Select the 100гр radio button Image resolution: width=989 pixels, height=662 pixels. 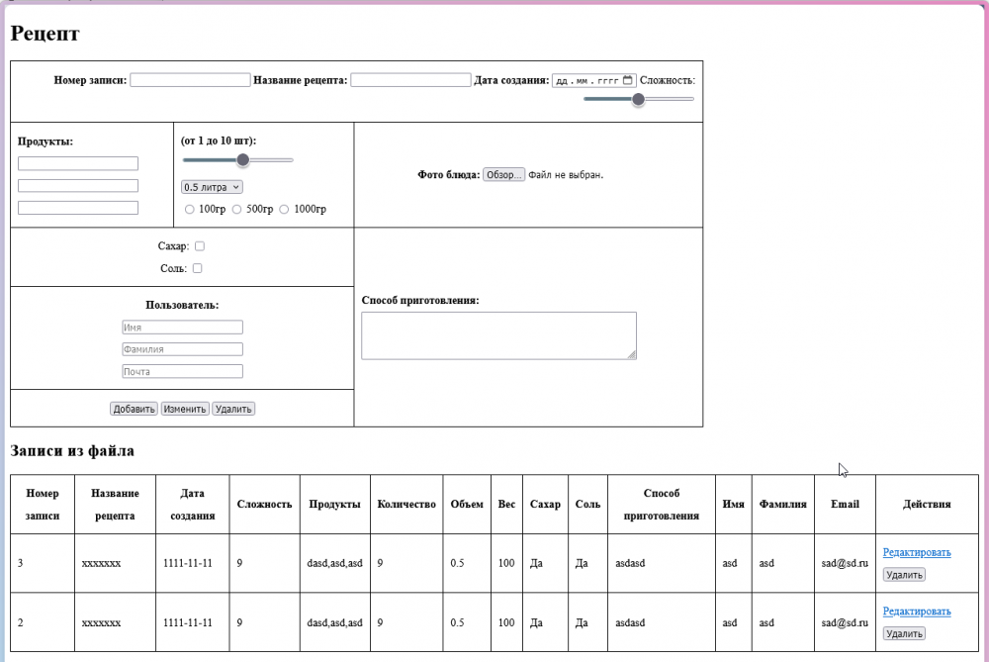click(x=189, y=209)
